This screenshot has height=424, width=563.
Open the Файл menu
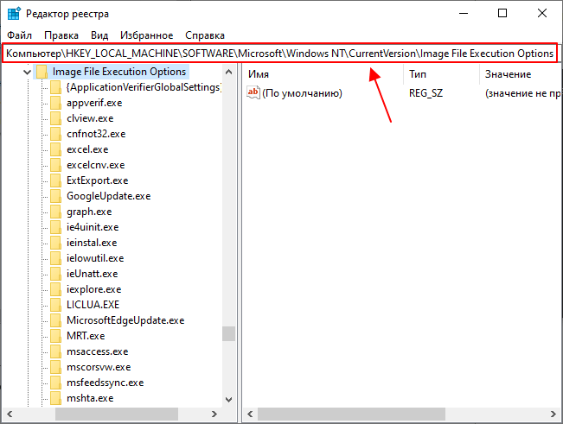pos(19,35)
